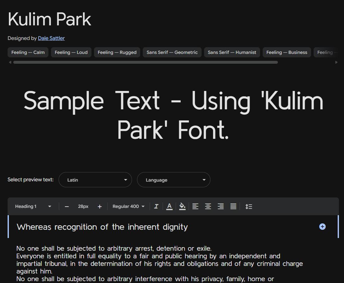Click the 'Select preview text:' label
344x283 pixels.
pyautogui.click(x=30, y=179)
